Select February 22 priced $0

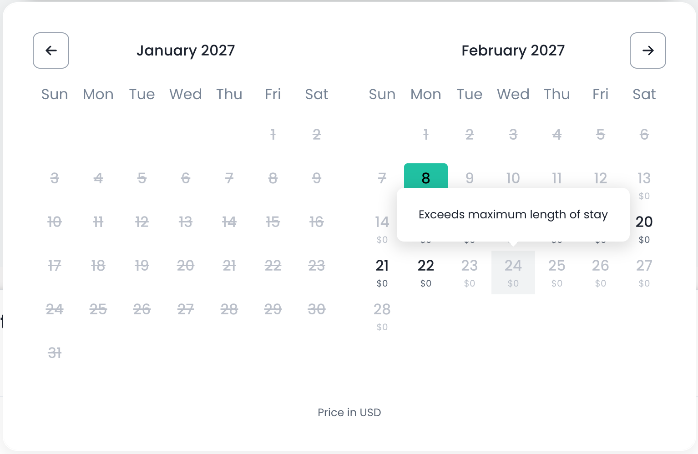[425, 272]
